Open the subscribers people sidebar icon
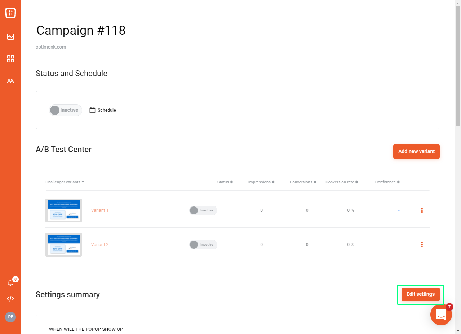This screenshot has height=334, width=461. coord(10,81)
